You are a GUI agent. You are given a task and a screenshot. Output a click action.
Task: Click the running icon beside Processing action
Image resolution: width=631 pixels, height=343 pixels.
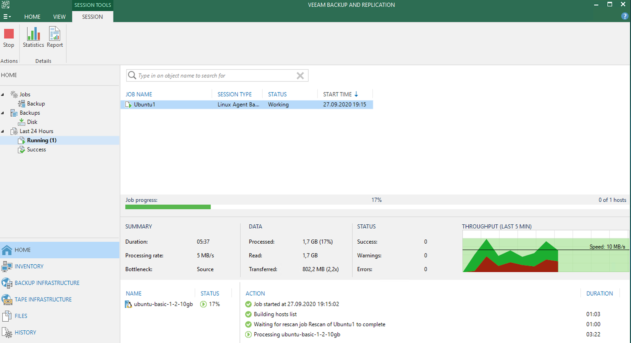click(248, 334)
